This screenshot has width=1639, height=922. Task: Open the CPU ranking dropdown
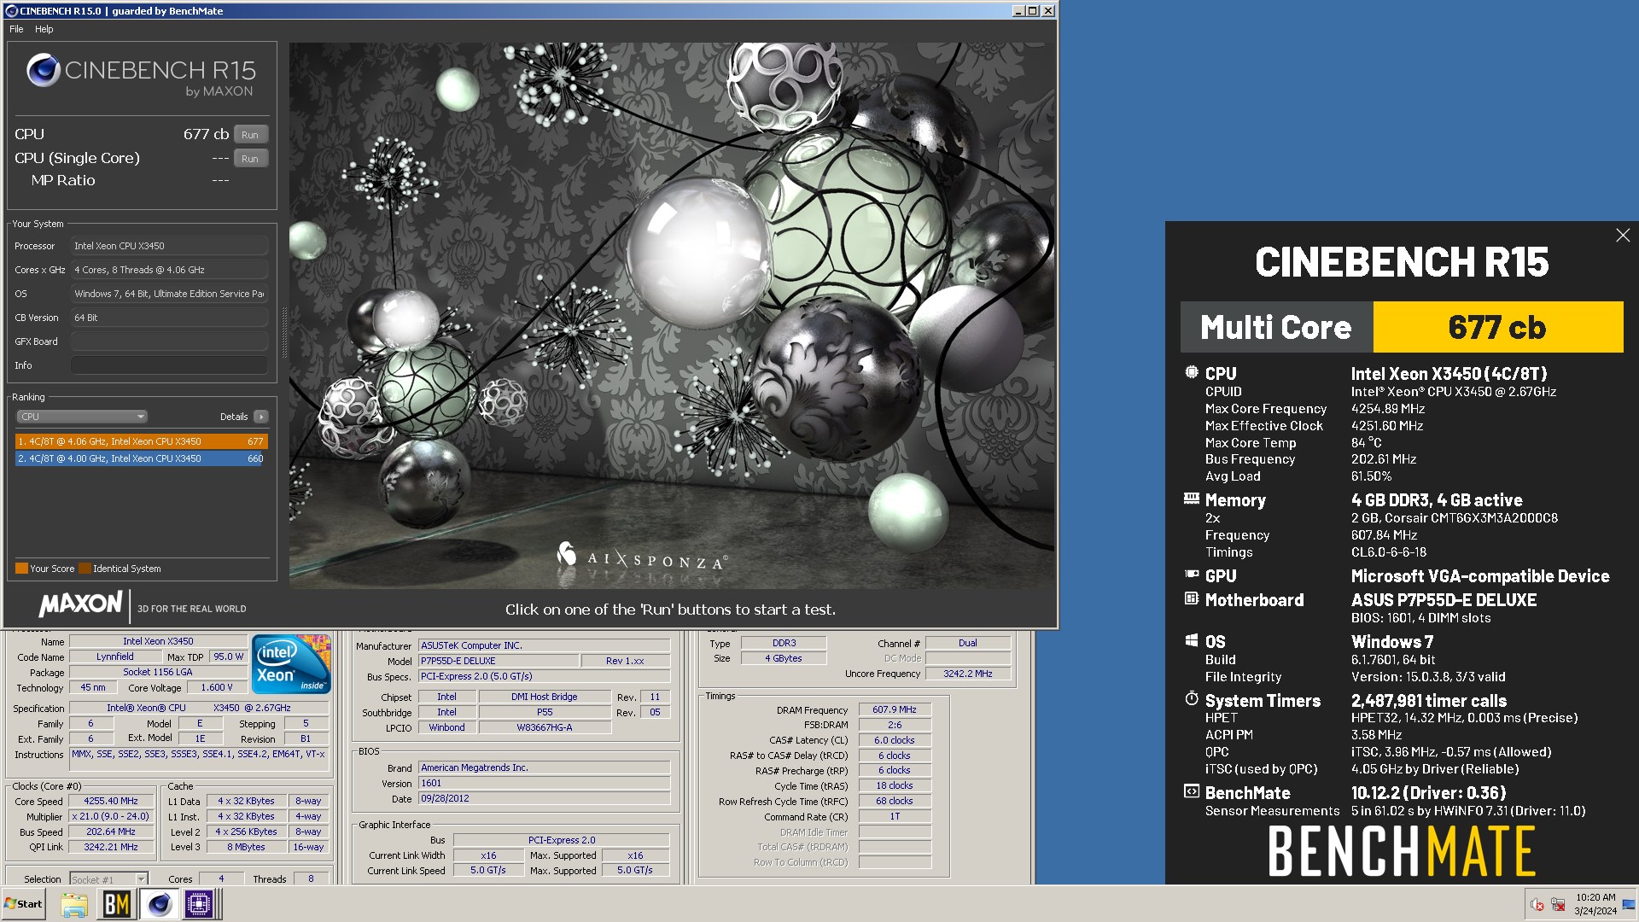click(82, 417)
